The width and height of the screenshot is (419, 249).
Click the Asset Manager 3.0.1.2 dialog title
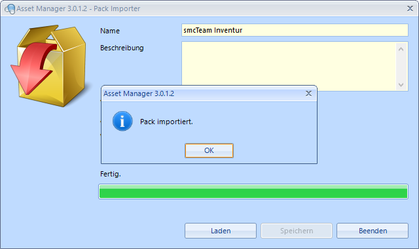(x=139, y=93)
